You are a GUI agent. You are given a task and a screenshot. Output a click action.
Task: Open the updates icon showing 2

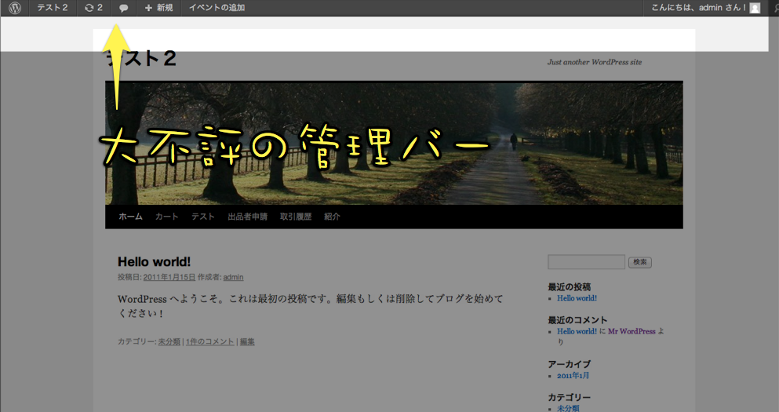tap(93, 8)
